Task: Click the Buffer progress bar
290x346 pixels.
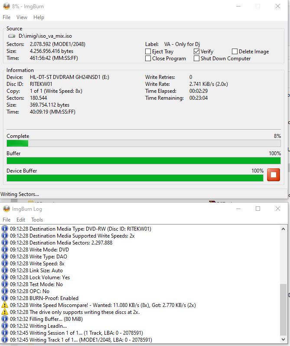Action: pyautogui.click(x=143, y=160)
